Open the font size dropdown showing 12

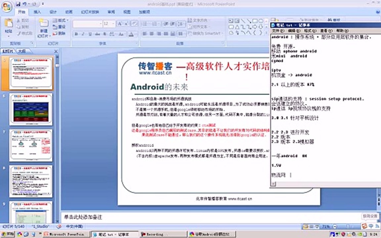tap(113, 23)
